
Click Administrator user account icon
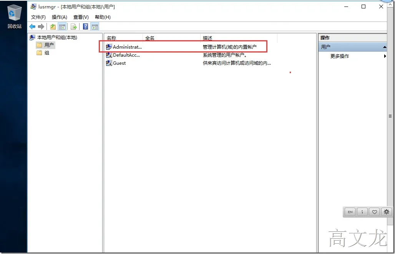click(109, 47)
